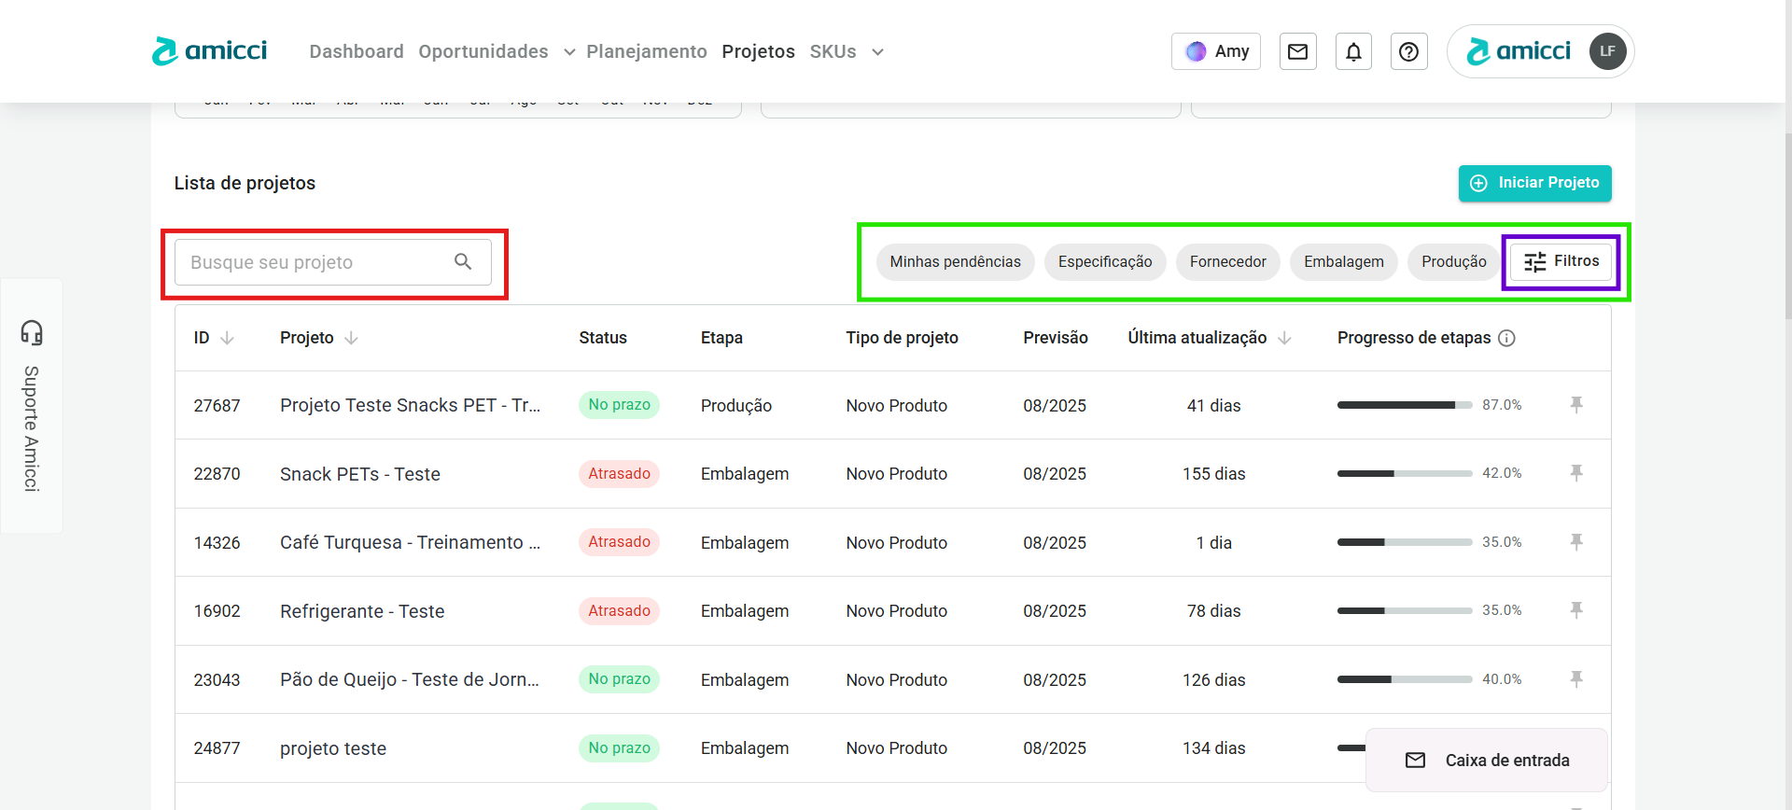Open the Planejamento menu item
This screenshot has height=810, width=1792.
pyautogui.click(x=646, y=52)
